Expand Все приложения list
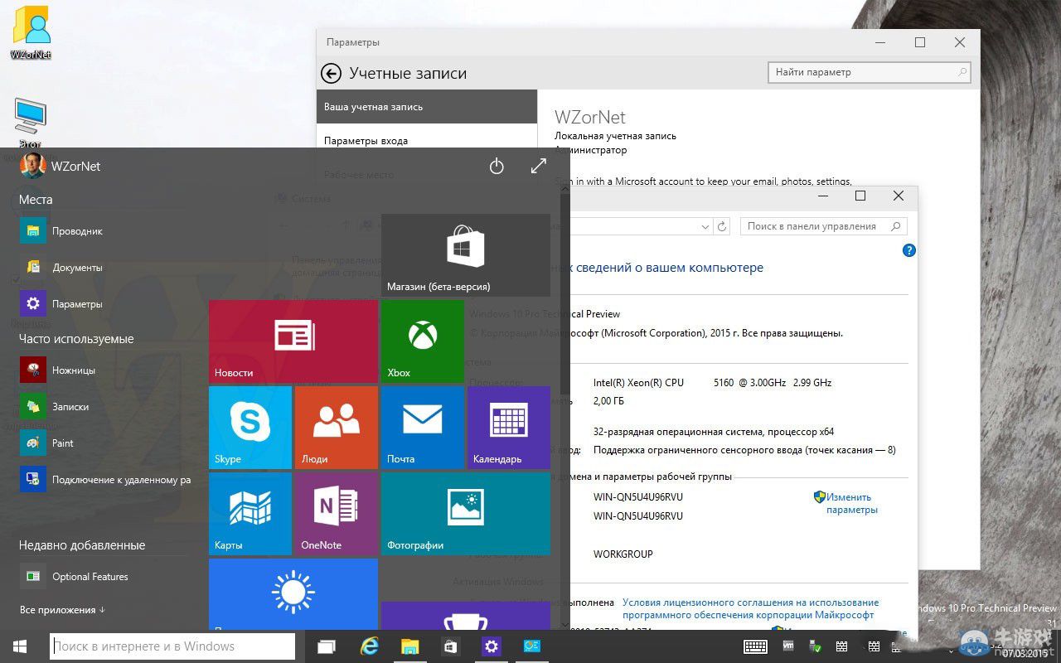 [62, 610]
